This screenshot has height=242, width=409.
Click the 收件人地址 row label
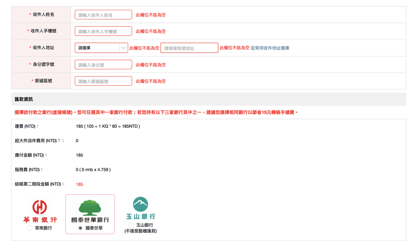[x=43, y=48]
